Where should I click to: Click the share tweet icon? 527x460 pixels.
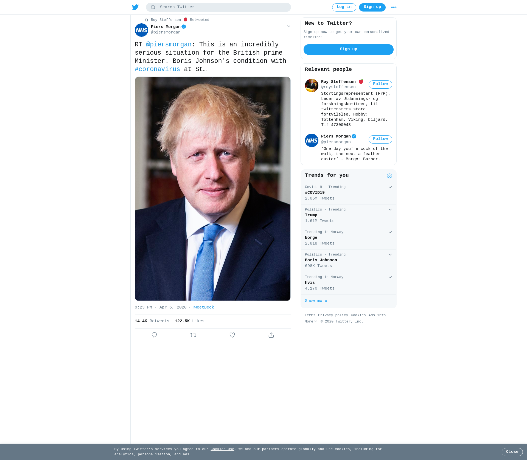(271, 335)
